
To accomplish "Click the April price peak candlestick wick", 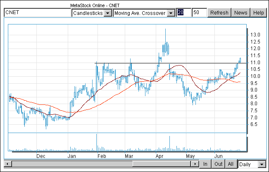I will click(x=165, y=36).
